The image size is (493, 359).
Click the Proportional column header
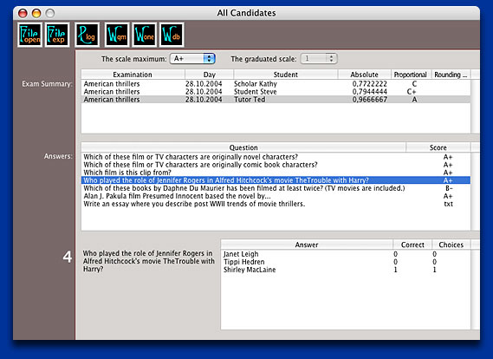pyautogui.click(x=411, y=75)
